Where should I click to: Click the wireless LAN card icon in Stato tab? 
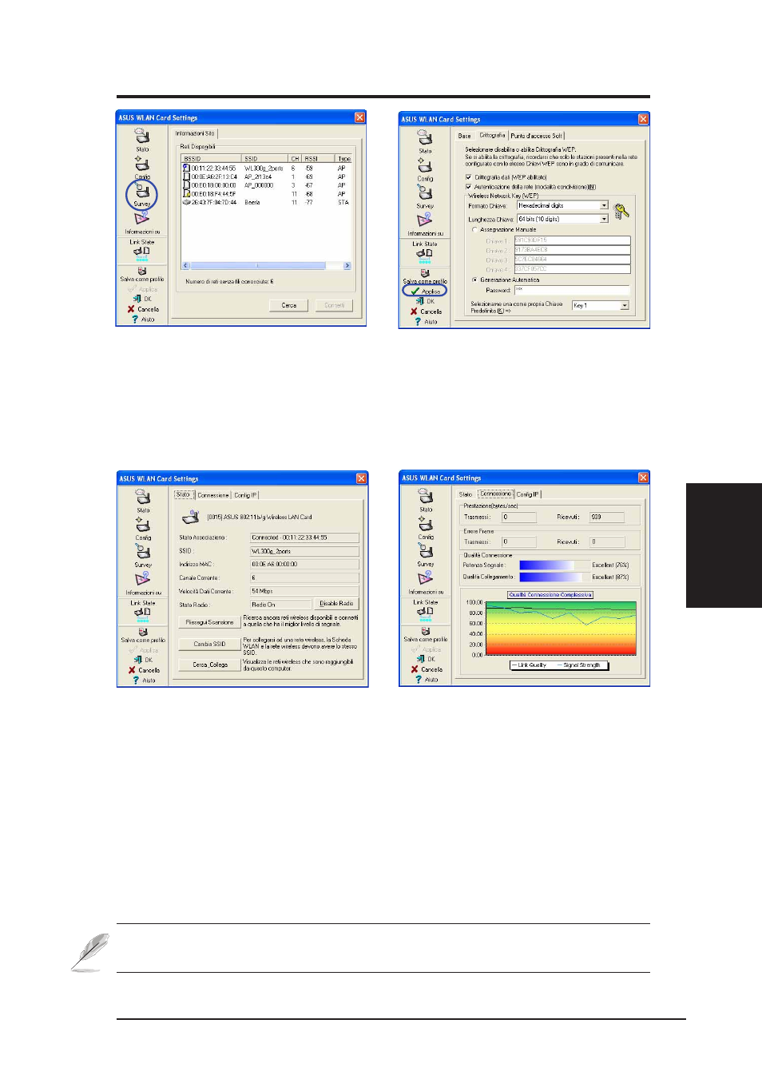coord(190,517)
